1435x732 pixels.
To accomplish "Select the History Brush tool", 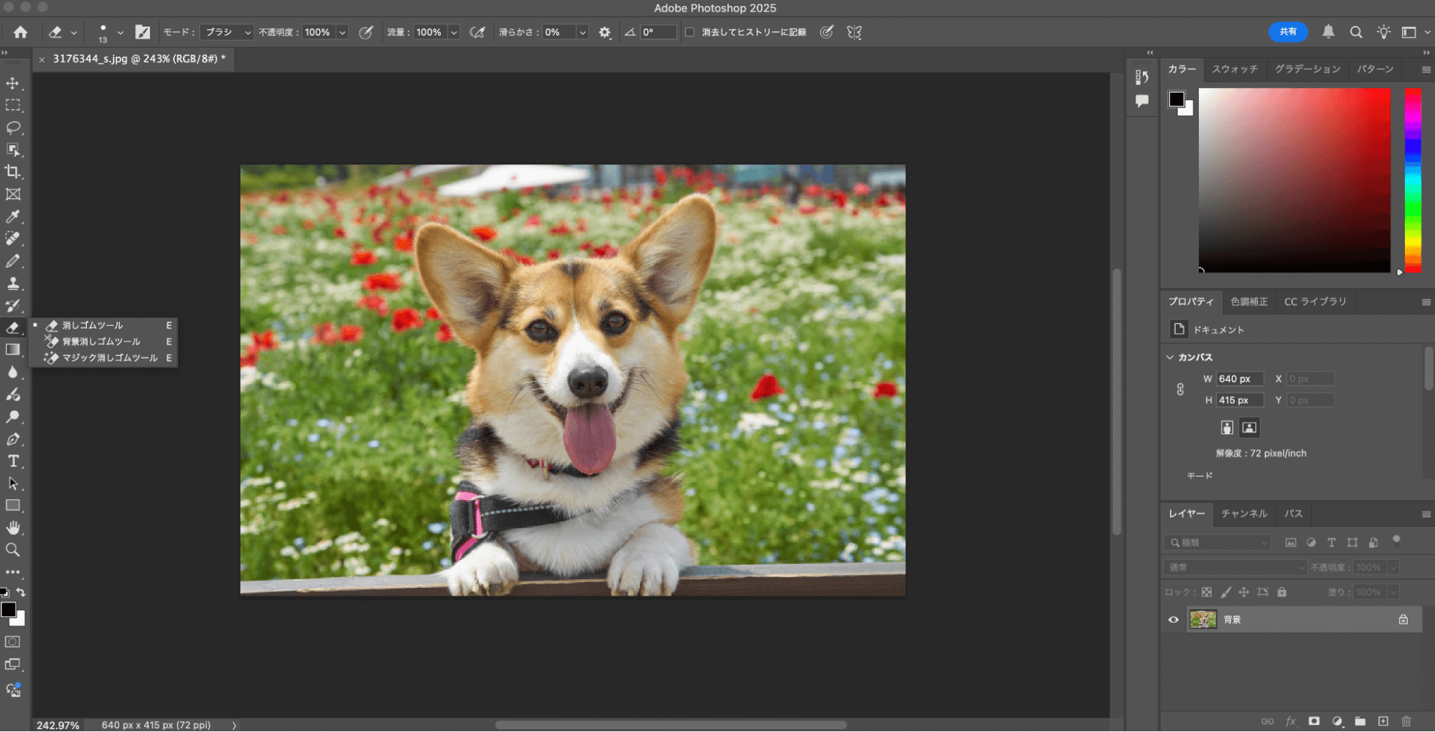I will [13, 306].
